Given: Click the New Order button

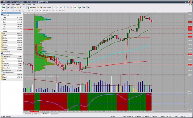Looking at the screenshot, I should click(x=31, y=7).
